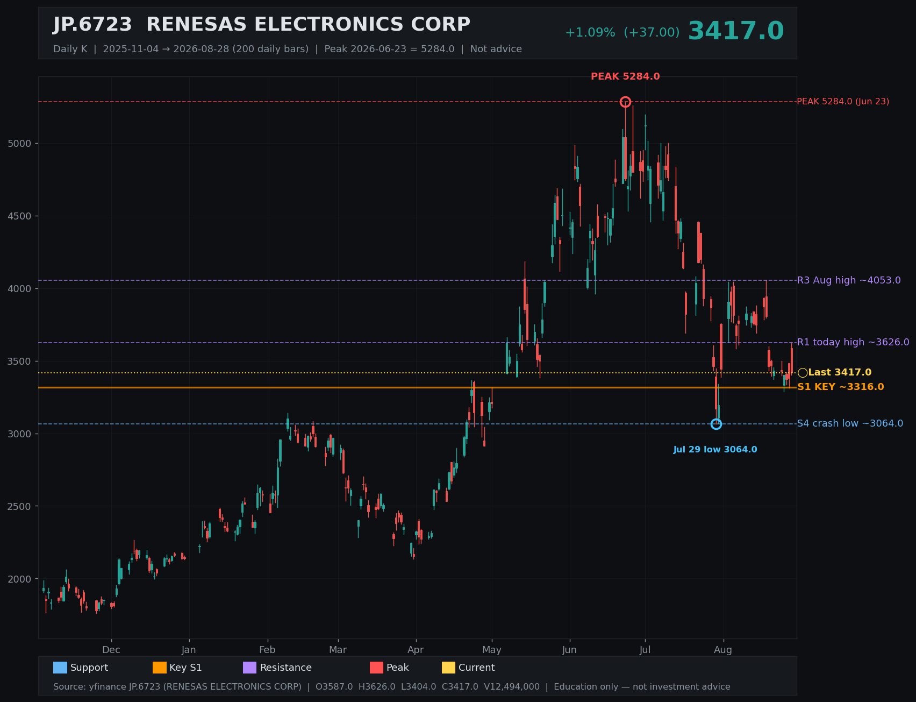
Task: Click the title 'JP.6723 RENESAS ELECTRONICS CORP'
Action: tap(262, 25)
